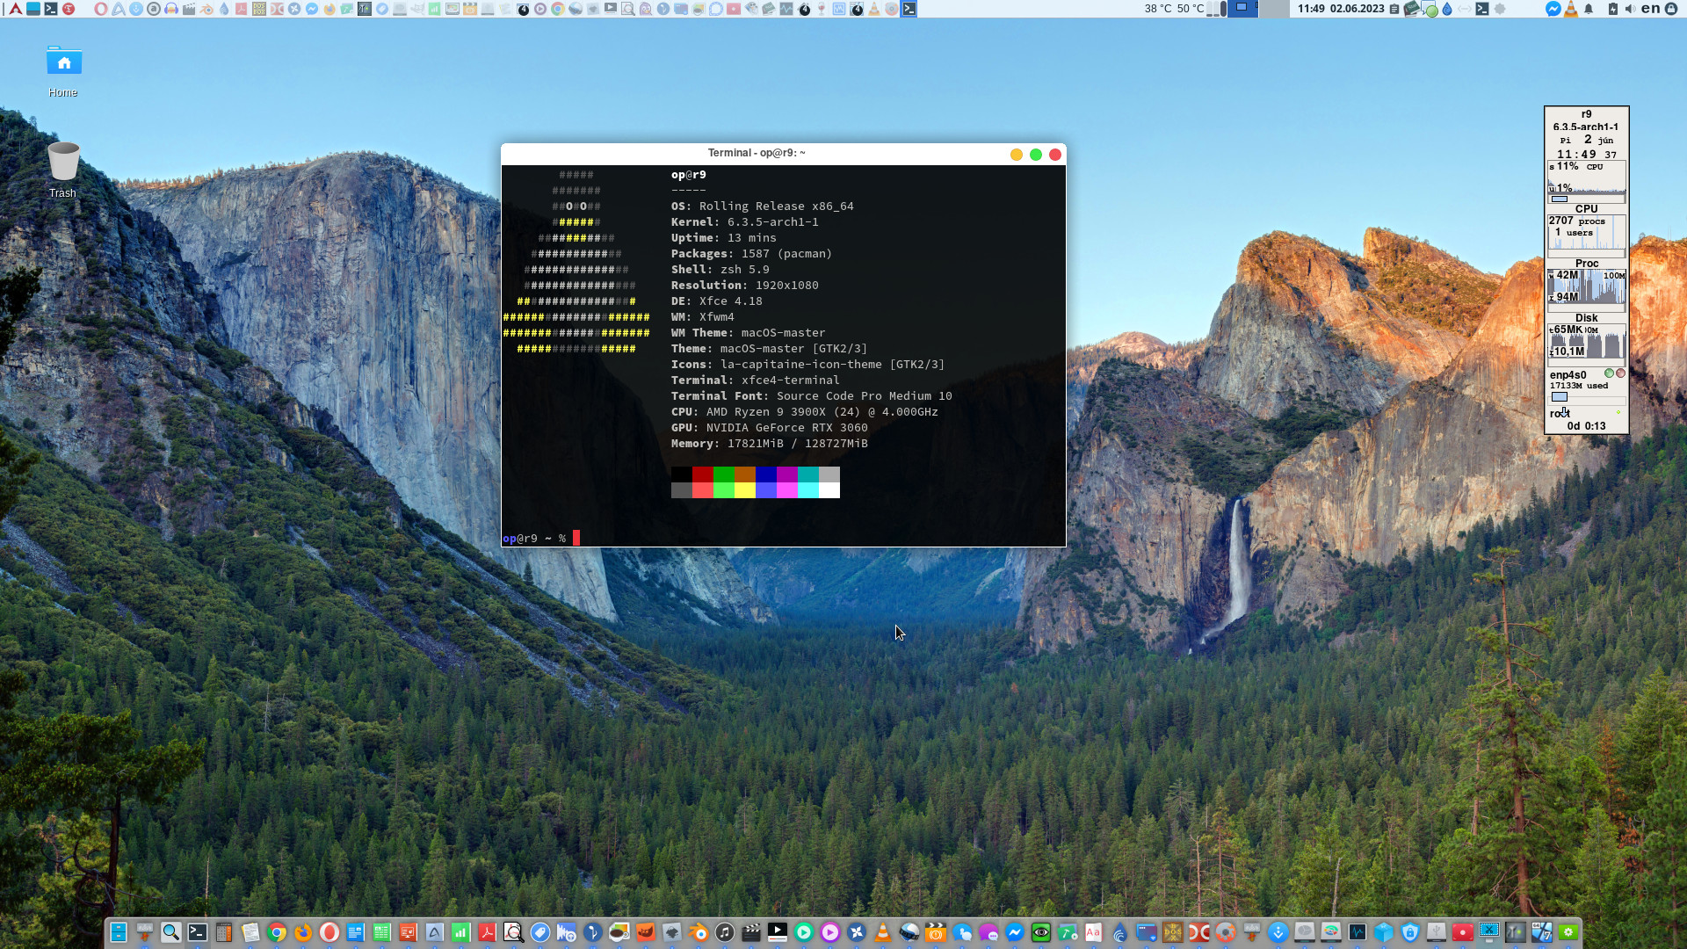Open the red screen recorder in the dock

[1463, 932]
